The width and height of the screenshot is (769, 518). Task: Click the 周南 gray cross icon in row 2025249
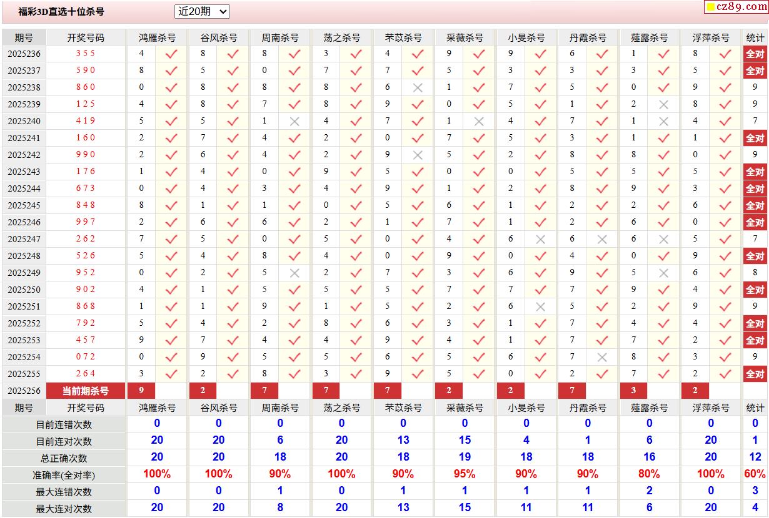point(294,273)
